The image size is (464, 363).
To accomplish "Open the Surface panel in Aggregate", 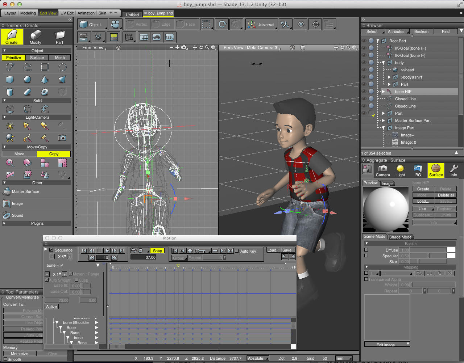I will pos(436,170).
